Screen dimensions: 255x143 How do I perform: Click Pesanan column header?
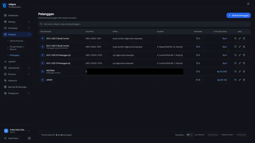click(x=198, y=32)
